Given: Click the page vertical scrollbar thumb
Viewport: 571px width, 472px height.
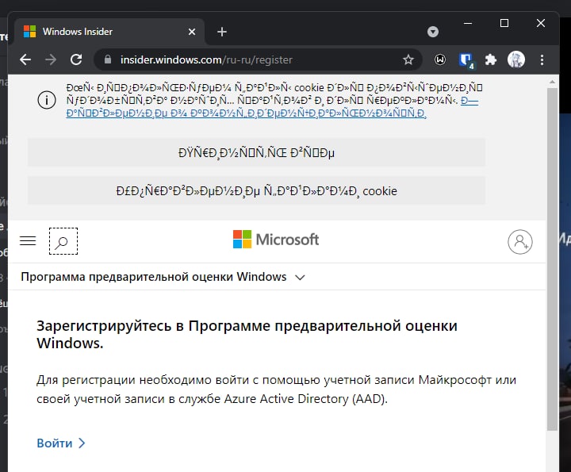Looking at the screenshot, I should pos(552,259).
